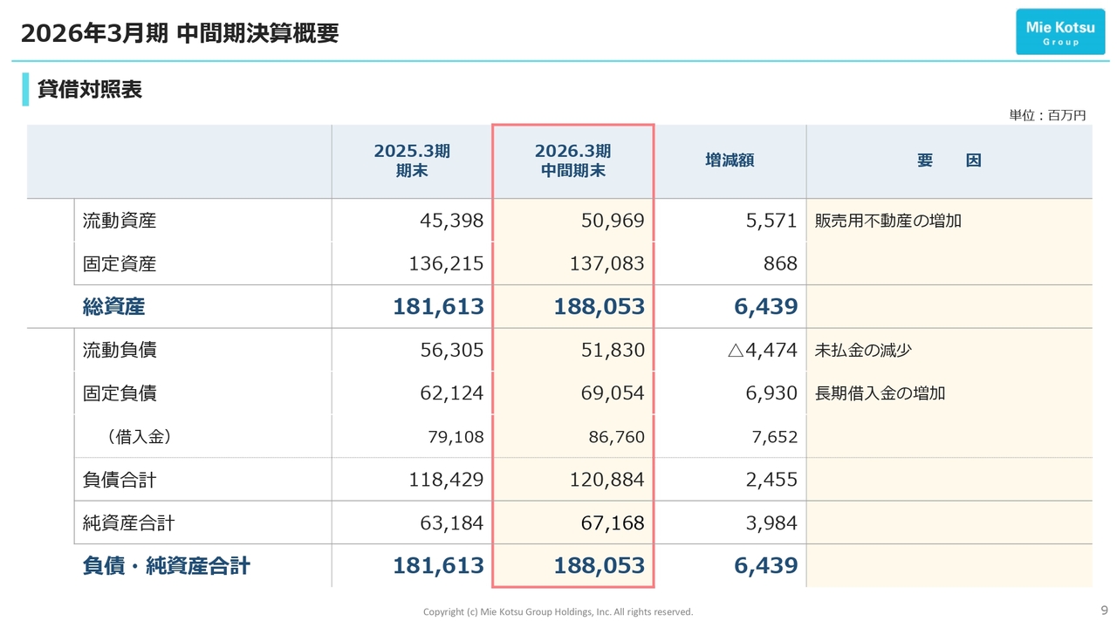Select the 負債・純資産合計 row label
The width and height of the screenshot is (1117, 628).
tap(166, 566)
